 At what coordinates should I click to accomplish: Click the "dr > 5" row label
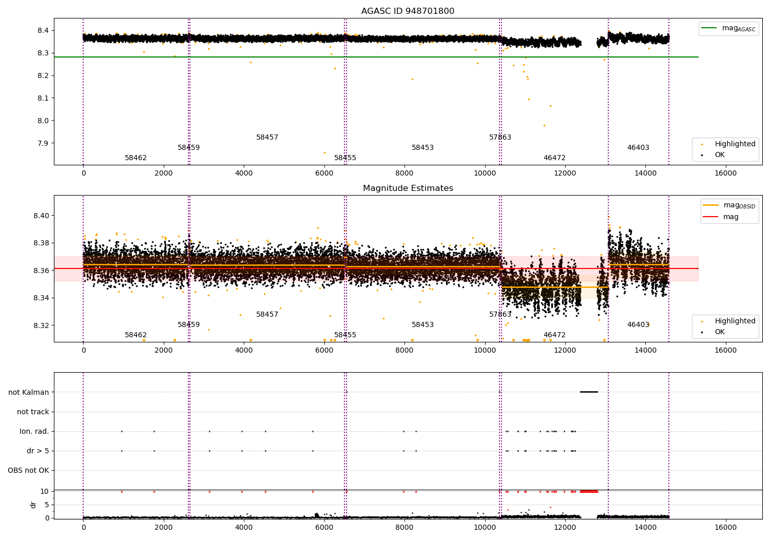(x=38, y=451)
